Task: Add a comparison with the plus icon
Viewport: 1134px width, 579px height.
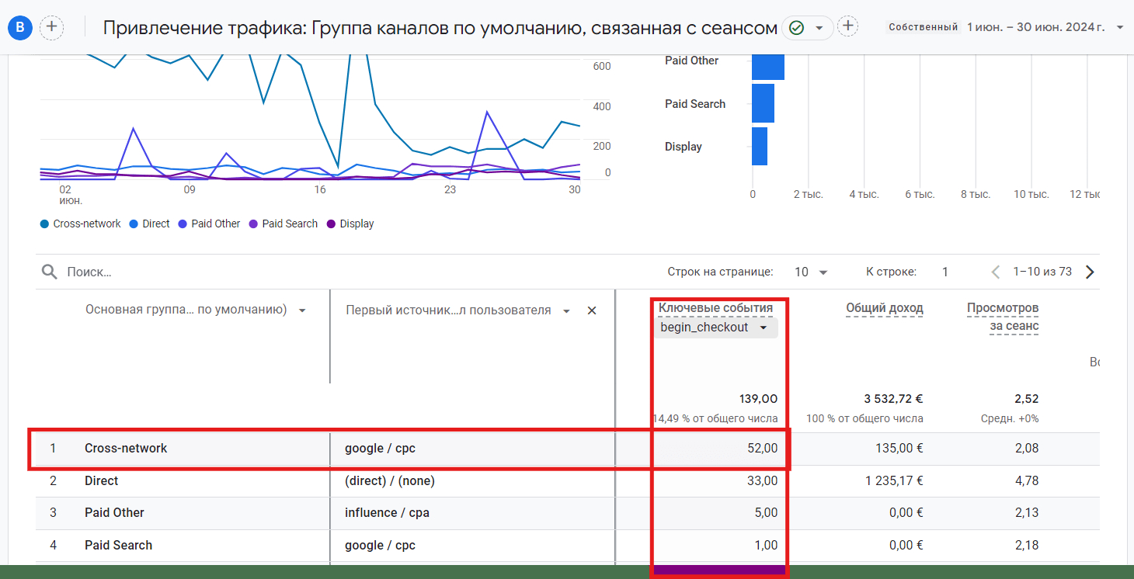Action: coord(52,27)
